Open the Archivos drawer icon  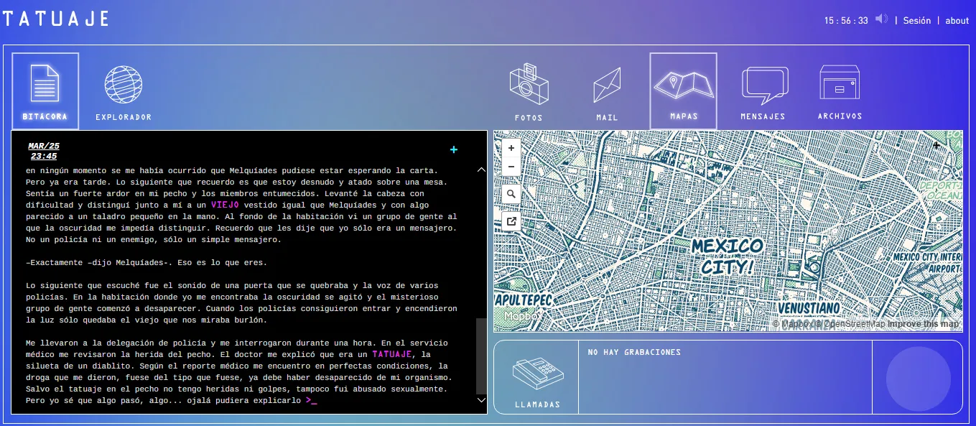[840, 84]
